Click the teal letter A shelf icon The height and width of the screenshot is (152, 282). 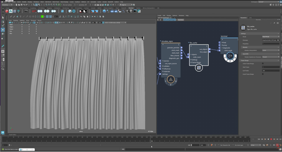point(11,11)
